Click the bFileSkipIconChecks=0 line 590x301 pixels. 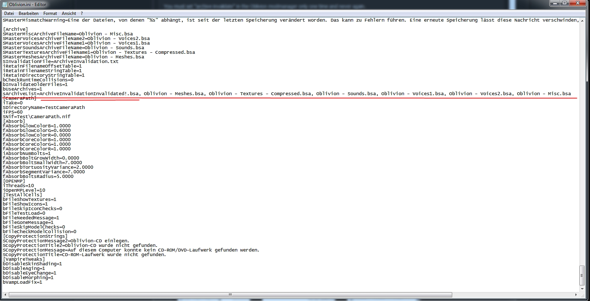click(33, 209)
